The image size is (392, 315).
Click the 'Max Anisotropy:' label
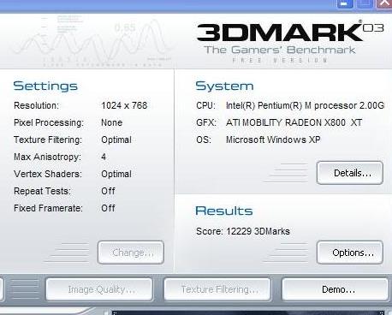pyautogui.click(x=47, y=157)
